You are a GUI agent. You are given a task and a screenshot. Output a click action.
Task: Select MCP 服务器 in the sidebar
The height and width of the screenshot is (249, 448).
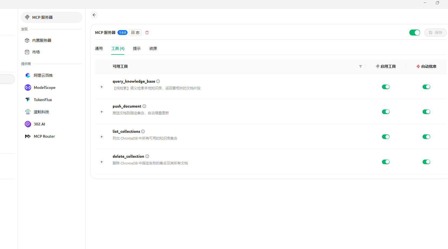[x=51, y=17]
